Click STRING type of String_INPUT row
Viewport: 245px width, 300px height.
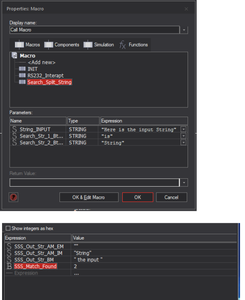tap(78, 130)
